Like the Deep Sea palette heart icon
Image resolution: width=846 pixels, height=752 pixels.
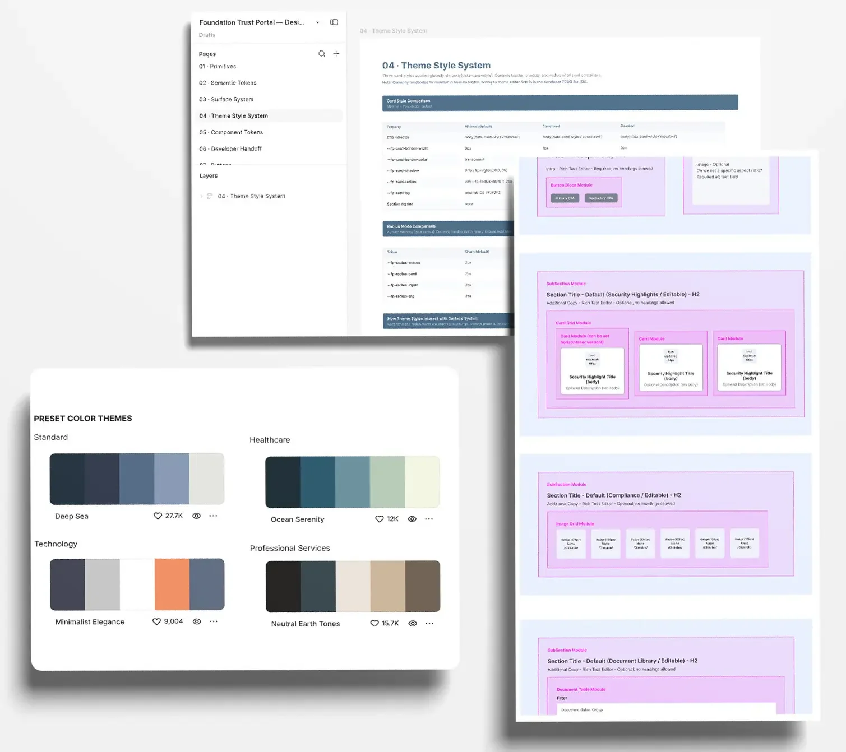[x=158, y=516]
